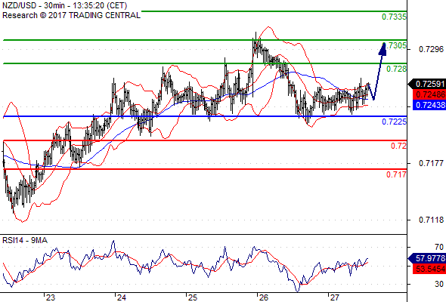Select the blue 0.7225 pivot label

(394, 122)
